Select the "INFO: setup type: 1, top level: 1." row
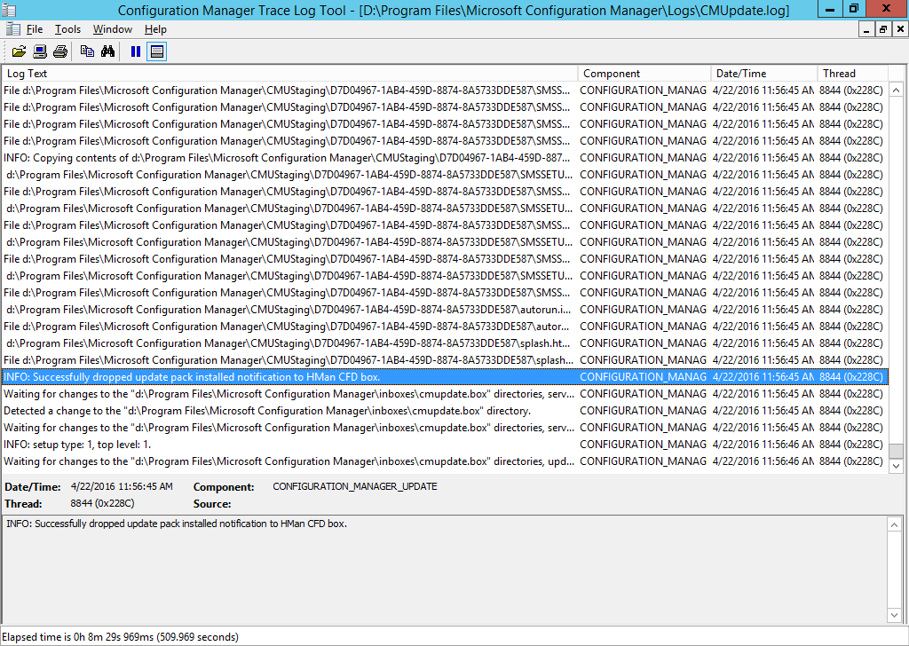 (x=445, y=445)
